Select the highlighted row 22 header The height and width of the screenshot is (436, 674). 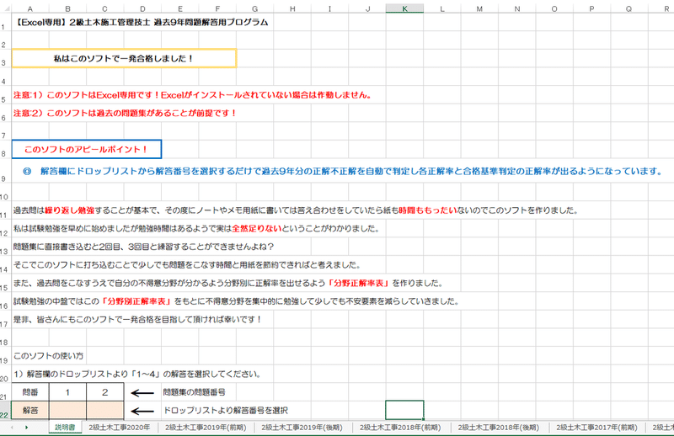coord(5,410)
